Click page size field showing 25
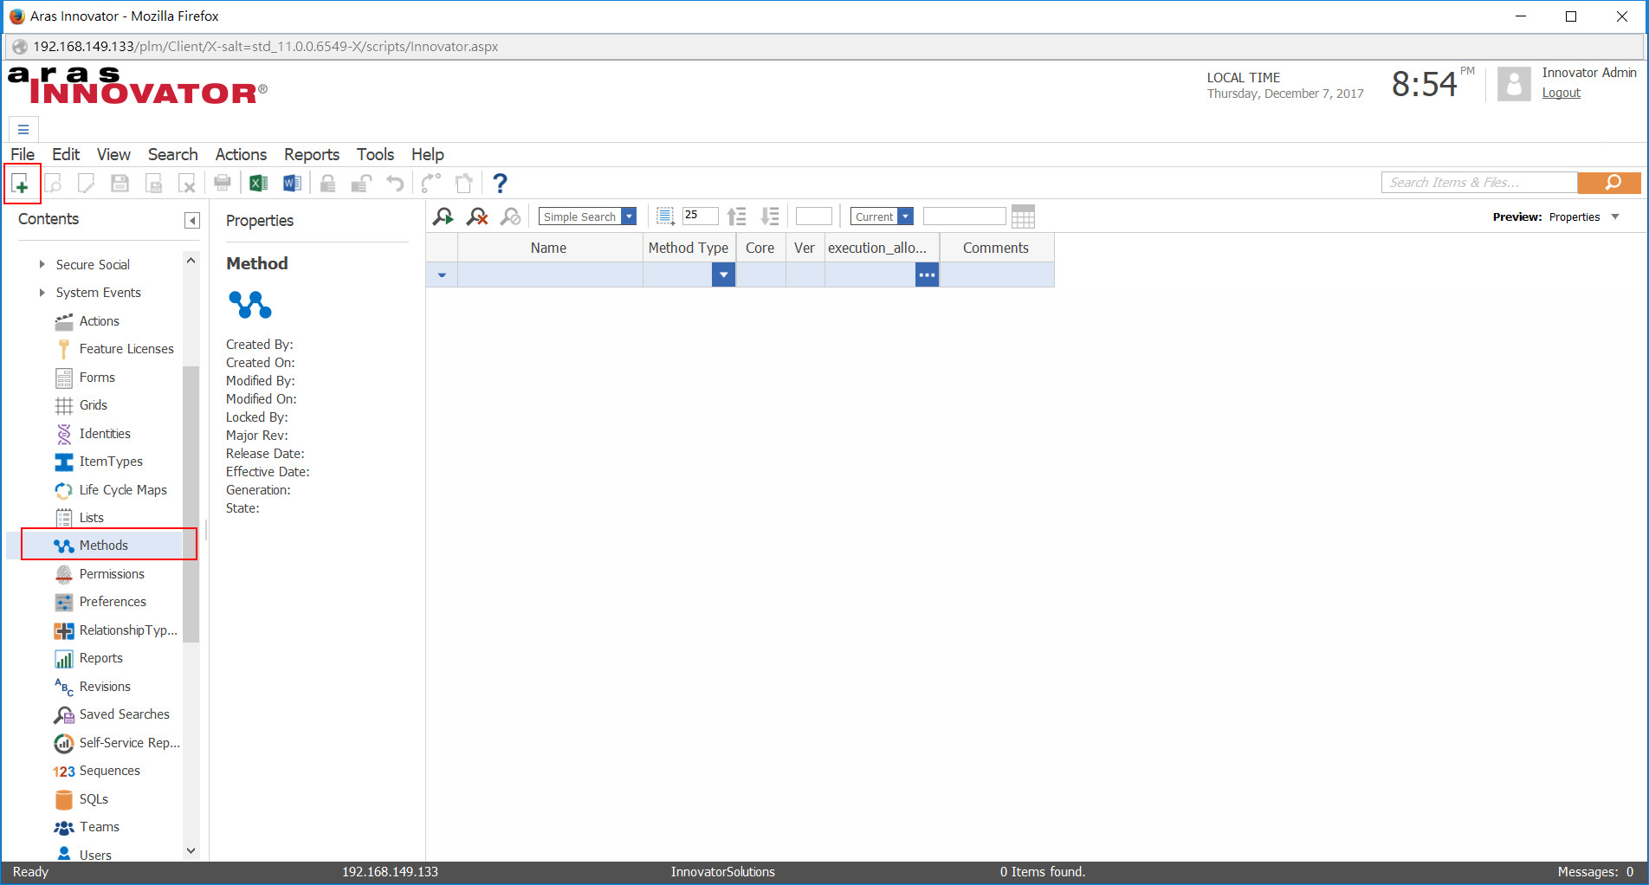1649x885 pixels. click(700, 216)
